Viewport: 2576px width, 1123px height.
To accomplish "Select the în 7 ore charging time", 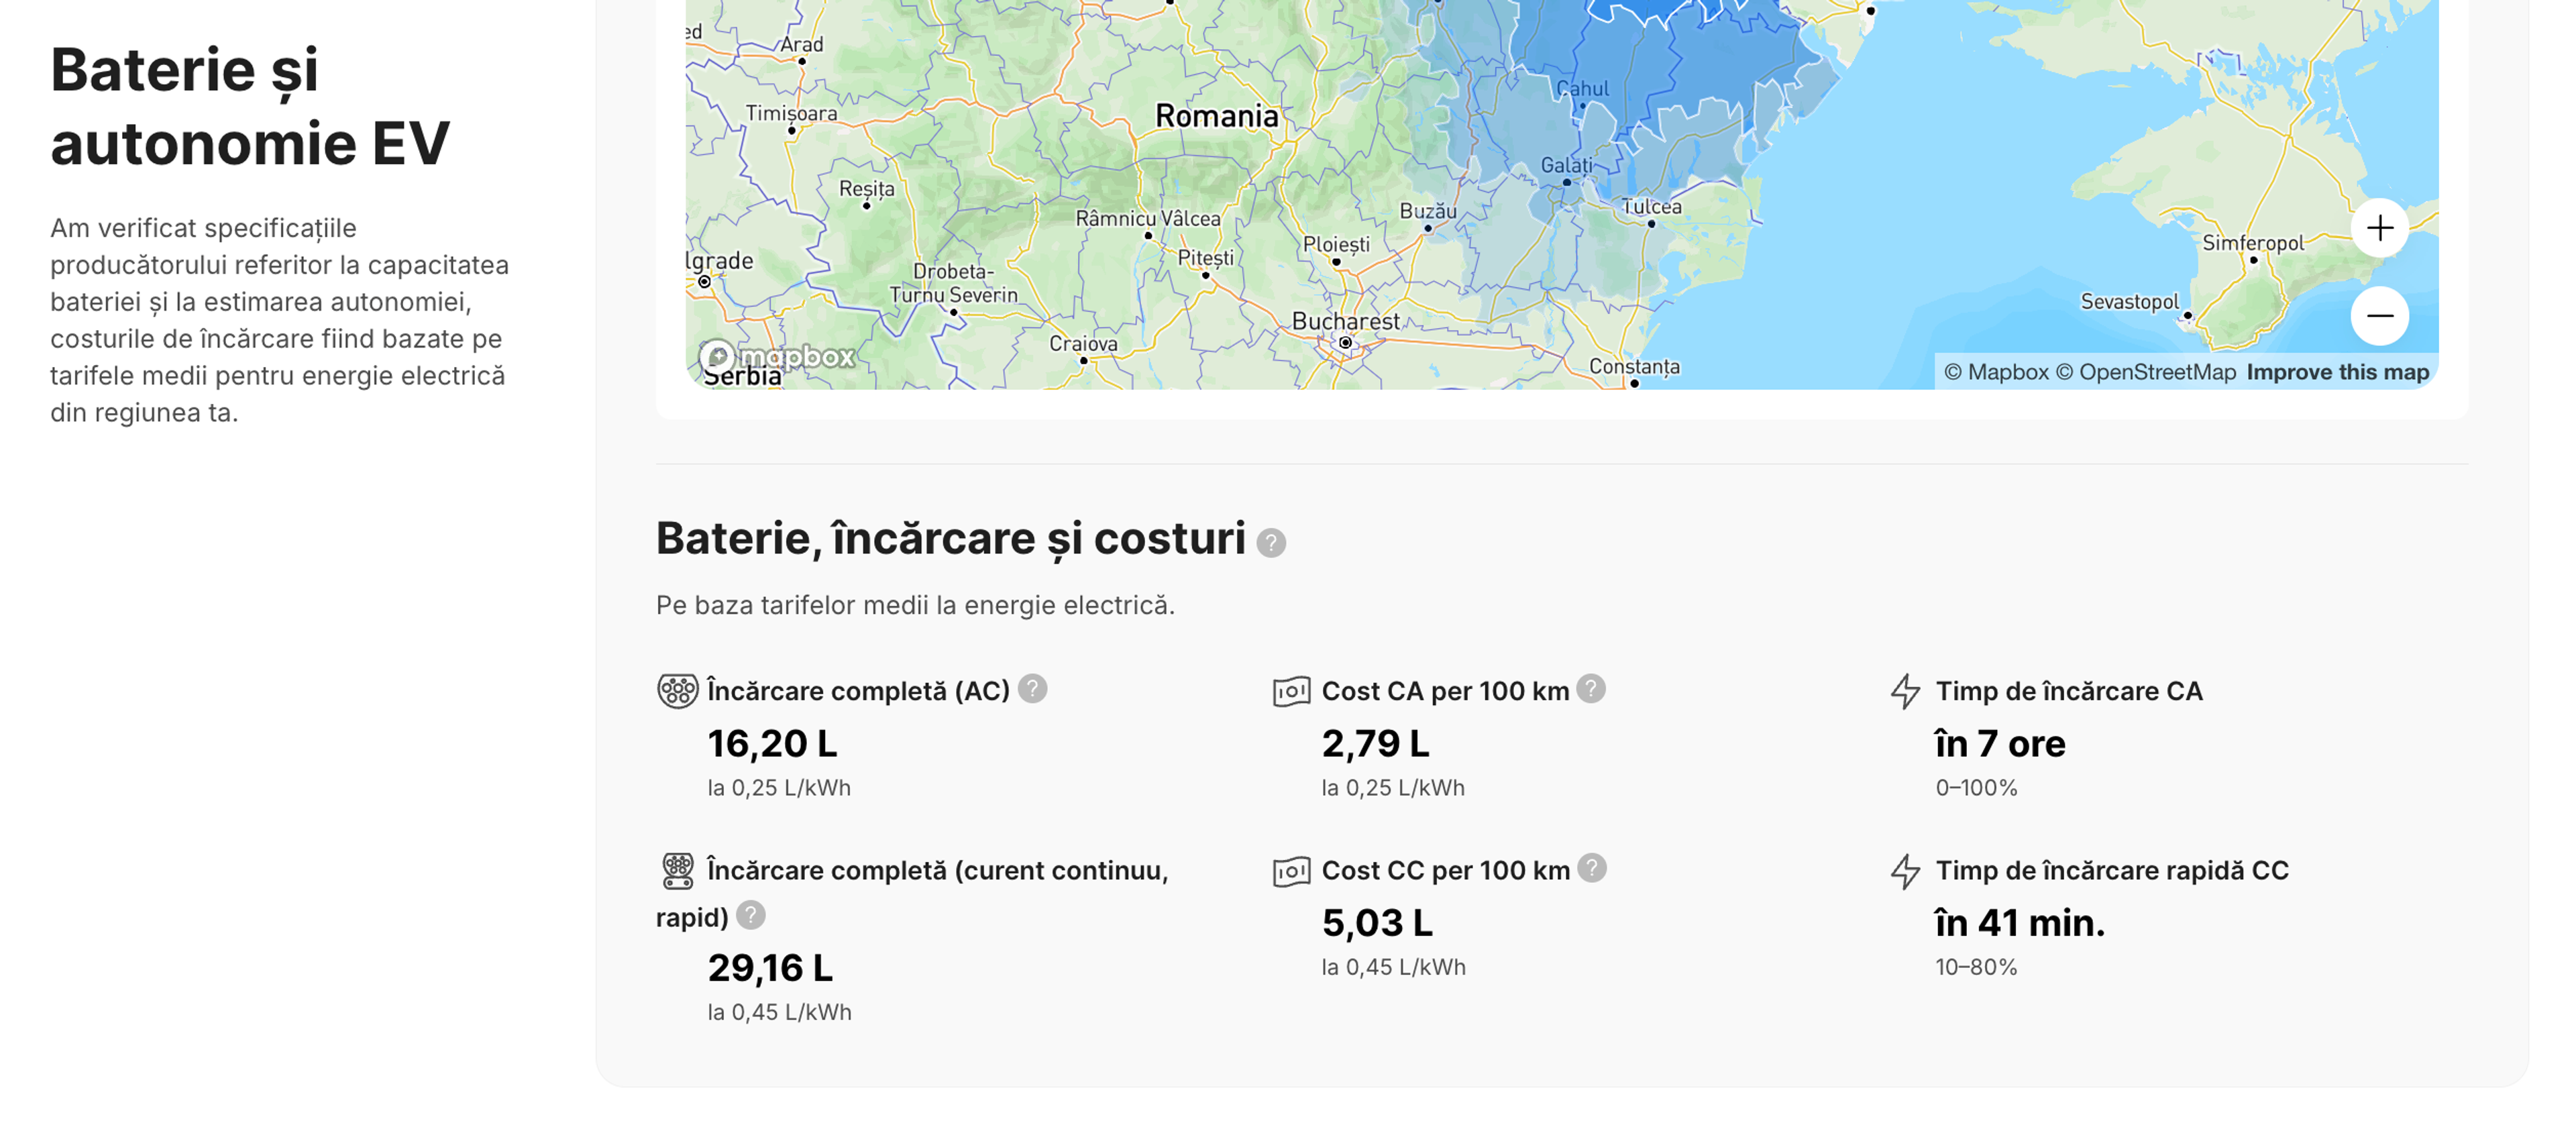I will click(x=2000, y=744).
